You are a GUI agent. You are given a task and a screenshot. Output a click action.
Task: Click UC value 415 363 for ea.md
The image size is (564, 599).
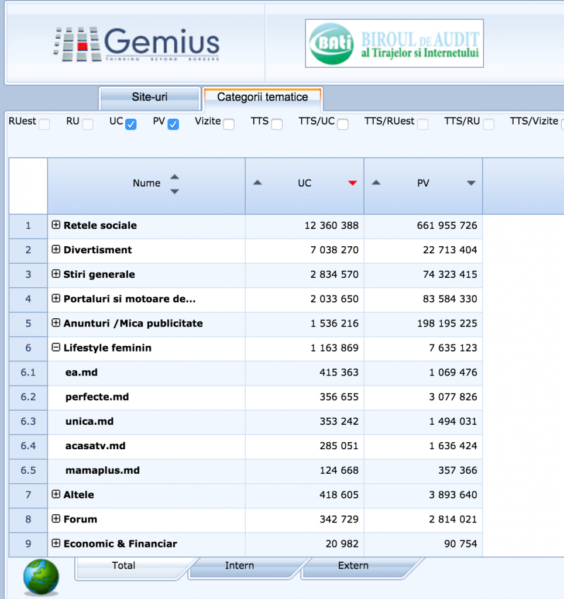[x=339, y=373]
